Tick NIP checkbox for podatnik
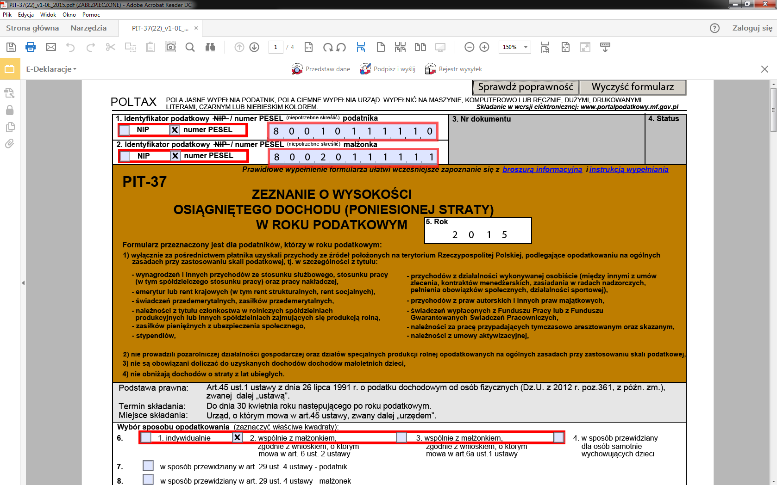Viewport: 777px width, 485px height. (124, 130)
